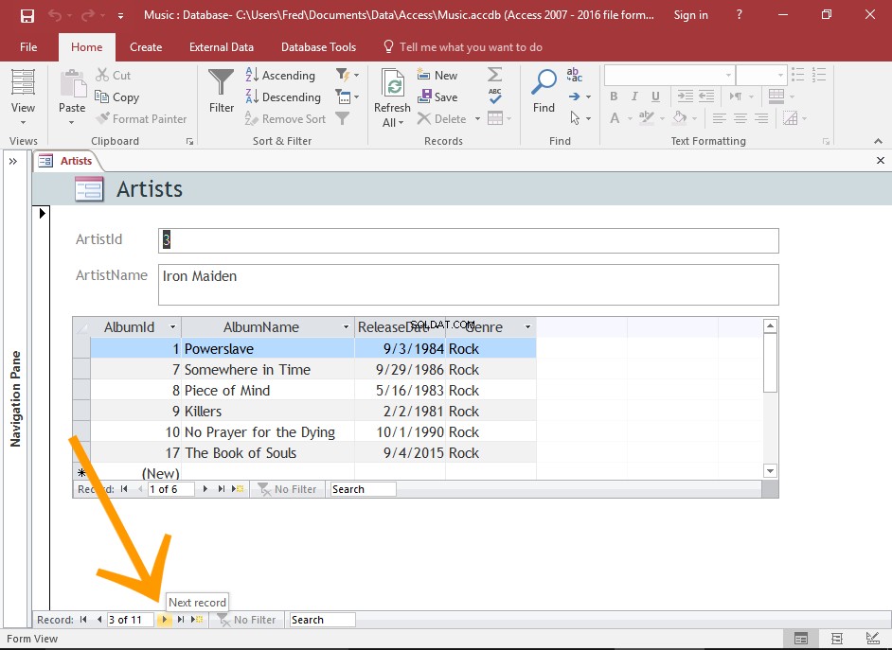892x650 pixels.
Task: Click Format Painter brush
Action: coord(141,119)
